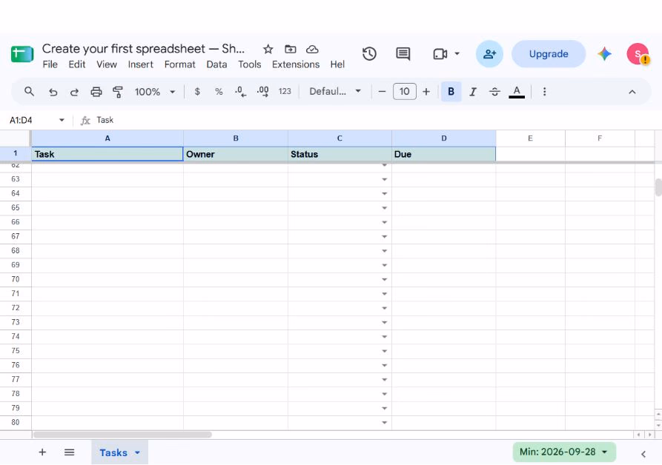
Task: Open the text color picker
Action: [x=517, y=92]
